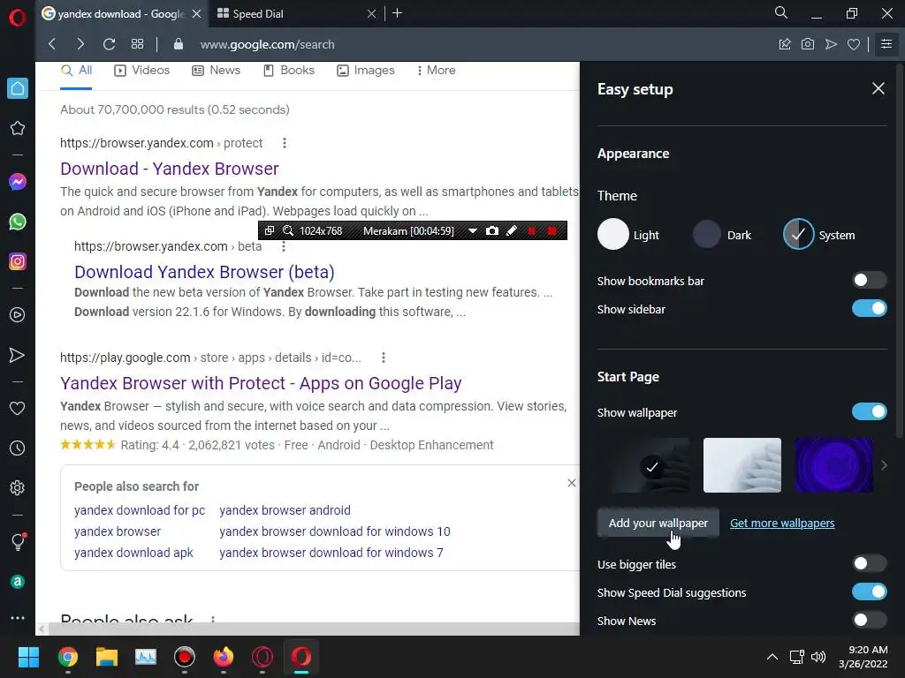Select the News search filter

pos(216,71)
